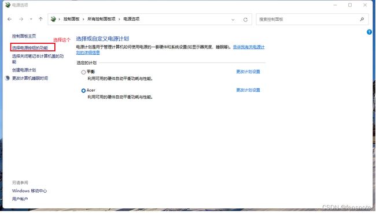
Task: Open 选择电源按钮的功能 link
Action: [x=30, y=48]
